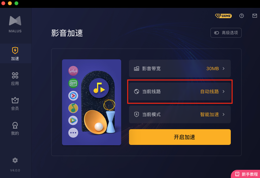
Task: Go to the 我的 profile tab
Action: click(x=15, y=129)
